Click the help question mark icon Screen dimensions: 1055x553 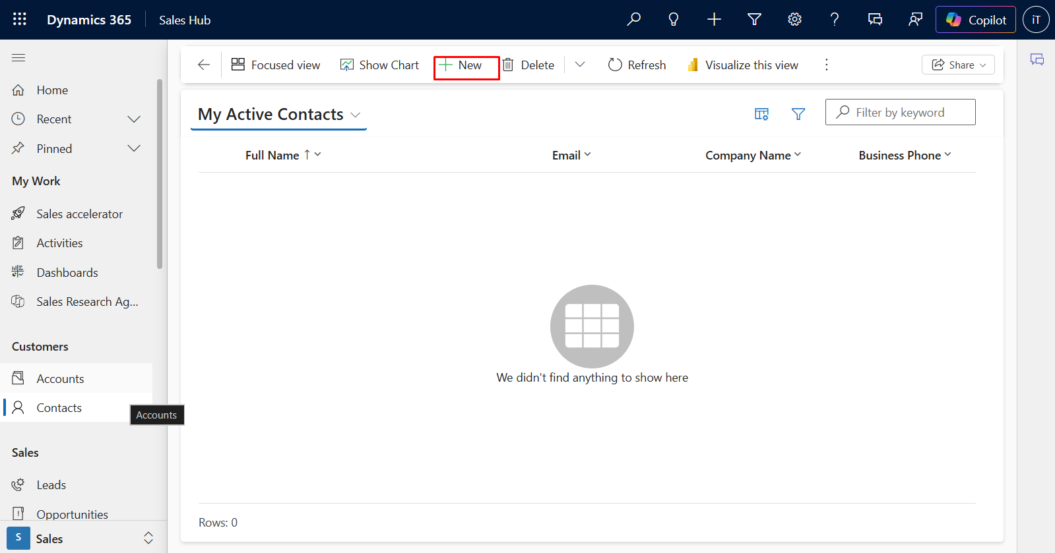[835, 20]
